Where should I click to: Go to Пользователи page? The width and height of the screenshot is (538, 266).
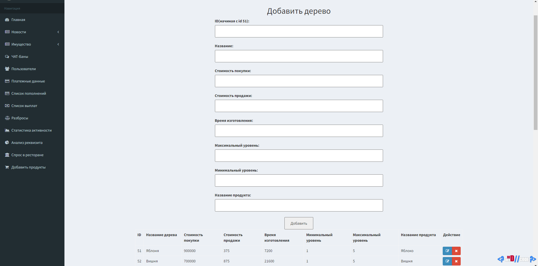point(32,69)
